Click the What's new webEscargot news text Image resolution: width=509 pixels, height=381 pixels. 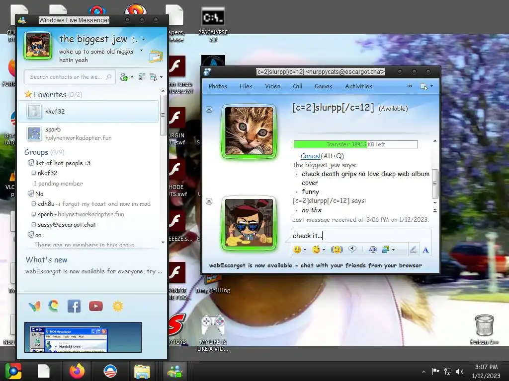pos(93,271)
